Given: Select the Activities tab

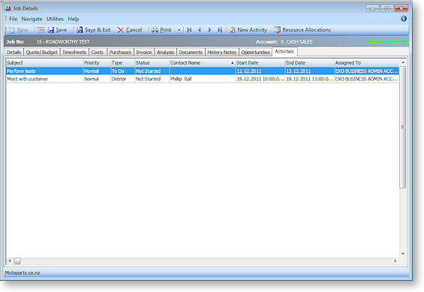Looking at the screenshot, I should [284, 51].
